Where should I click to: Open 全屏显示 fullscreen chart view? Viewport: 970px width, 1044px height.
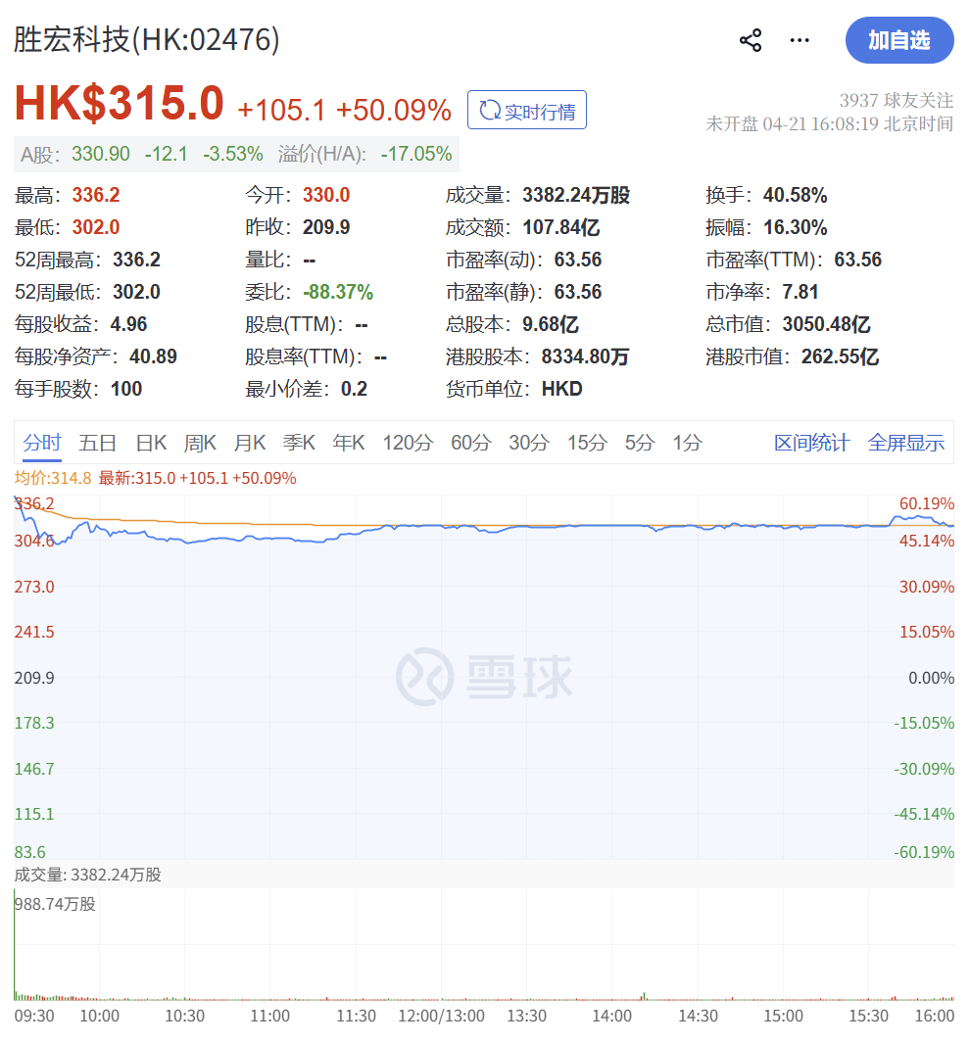pos(906,443)
